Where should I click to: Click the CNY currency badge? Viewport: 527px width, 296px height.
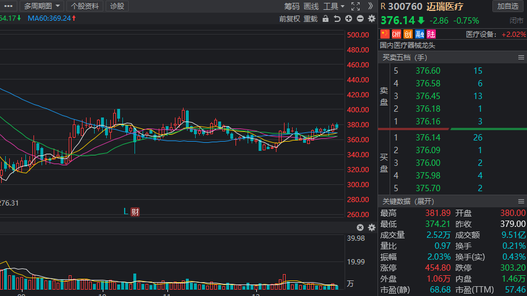(397, 34)
